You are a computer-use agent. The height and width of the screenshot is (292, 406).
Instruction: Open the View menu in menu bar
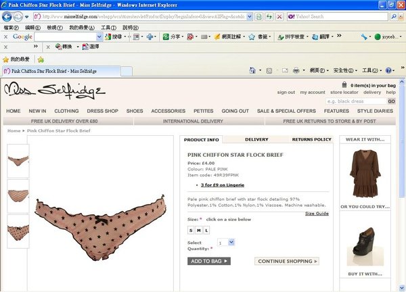point(55,28)
